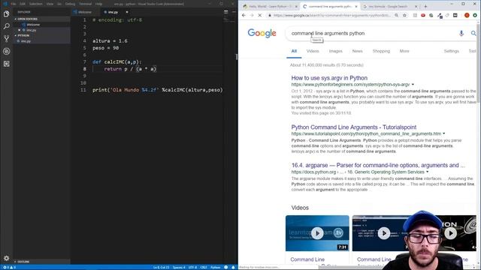Open the More dropdown in Google search filters
The width and height of the screenshot is (481, 270).
click(404, 51)
